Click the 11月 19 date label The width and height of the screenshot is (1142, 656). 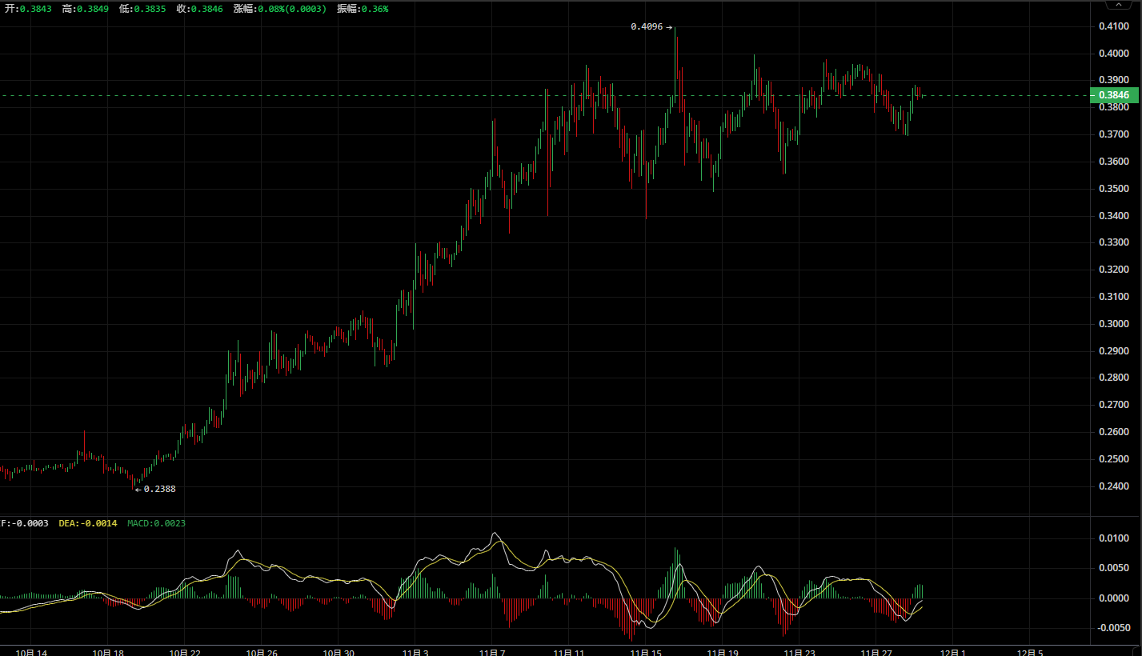point(723,652)
